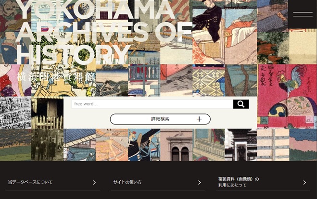Open 複製資料(画像類)の利用にあたって link

pos(263,182)
